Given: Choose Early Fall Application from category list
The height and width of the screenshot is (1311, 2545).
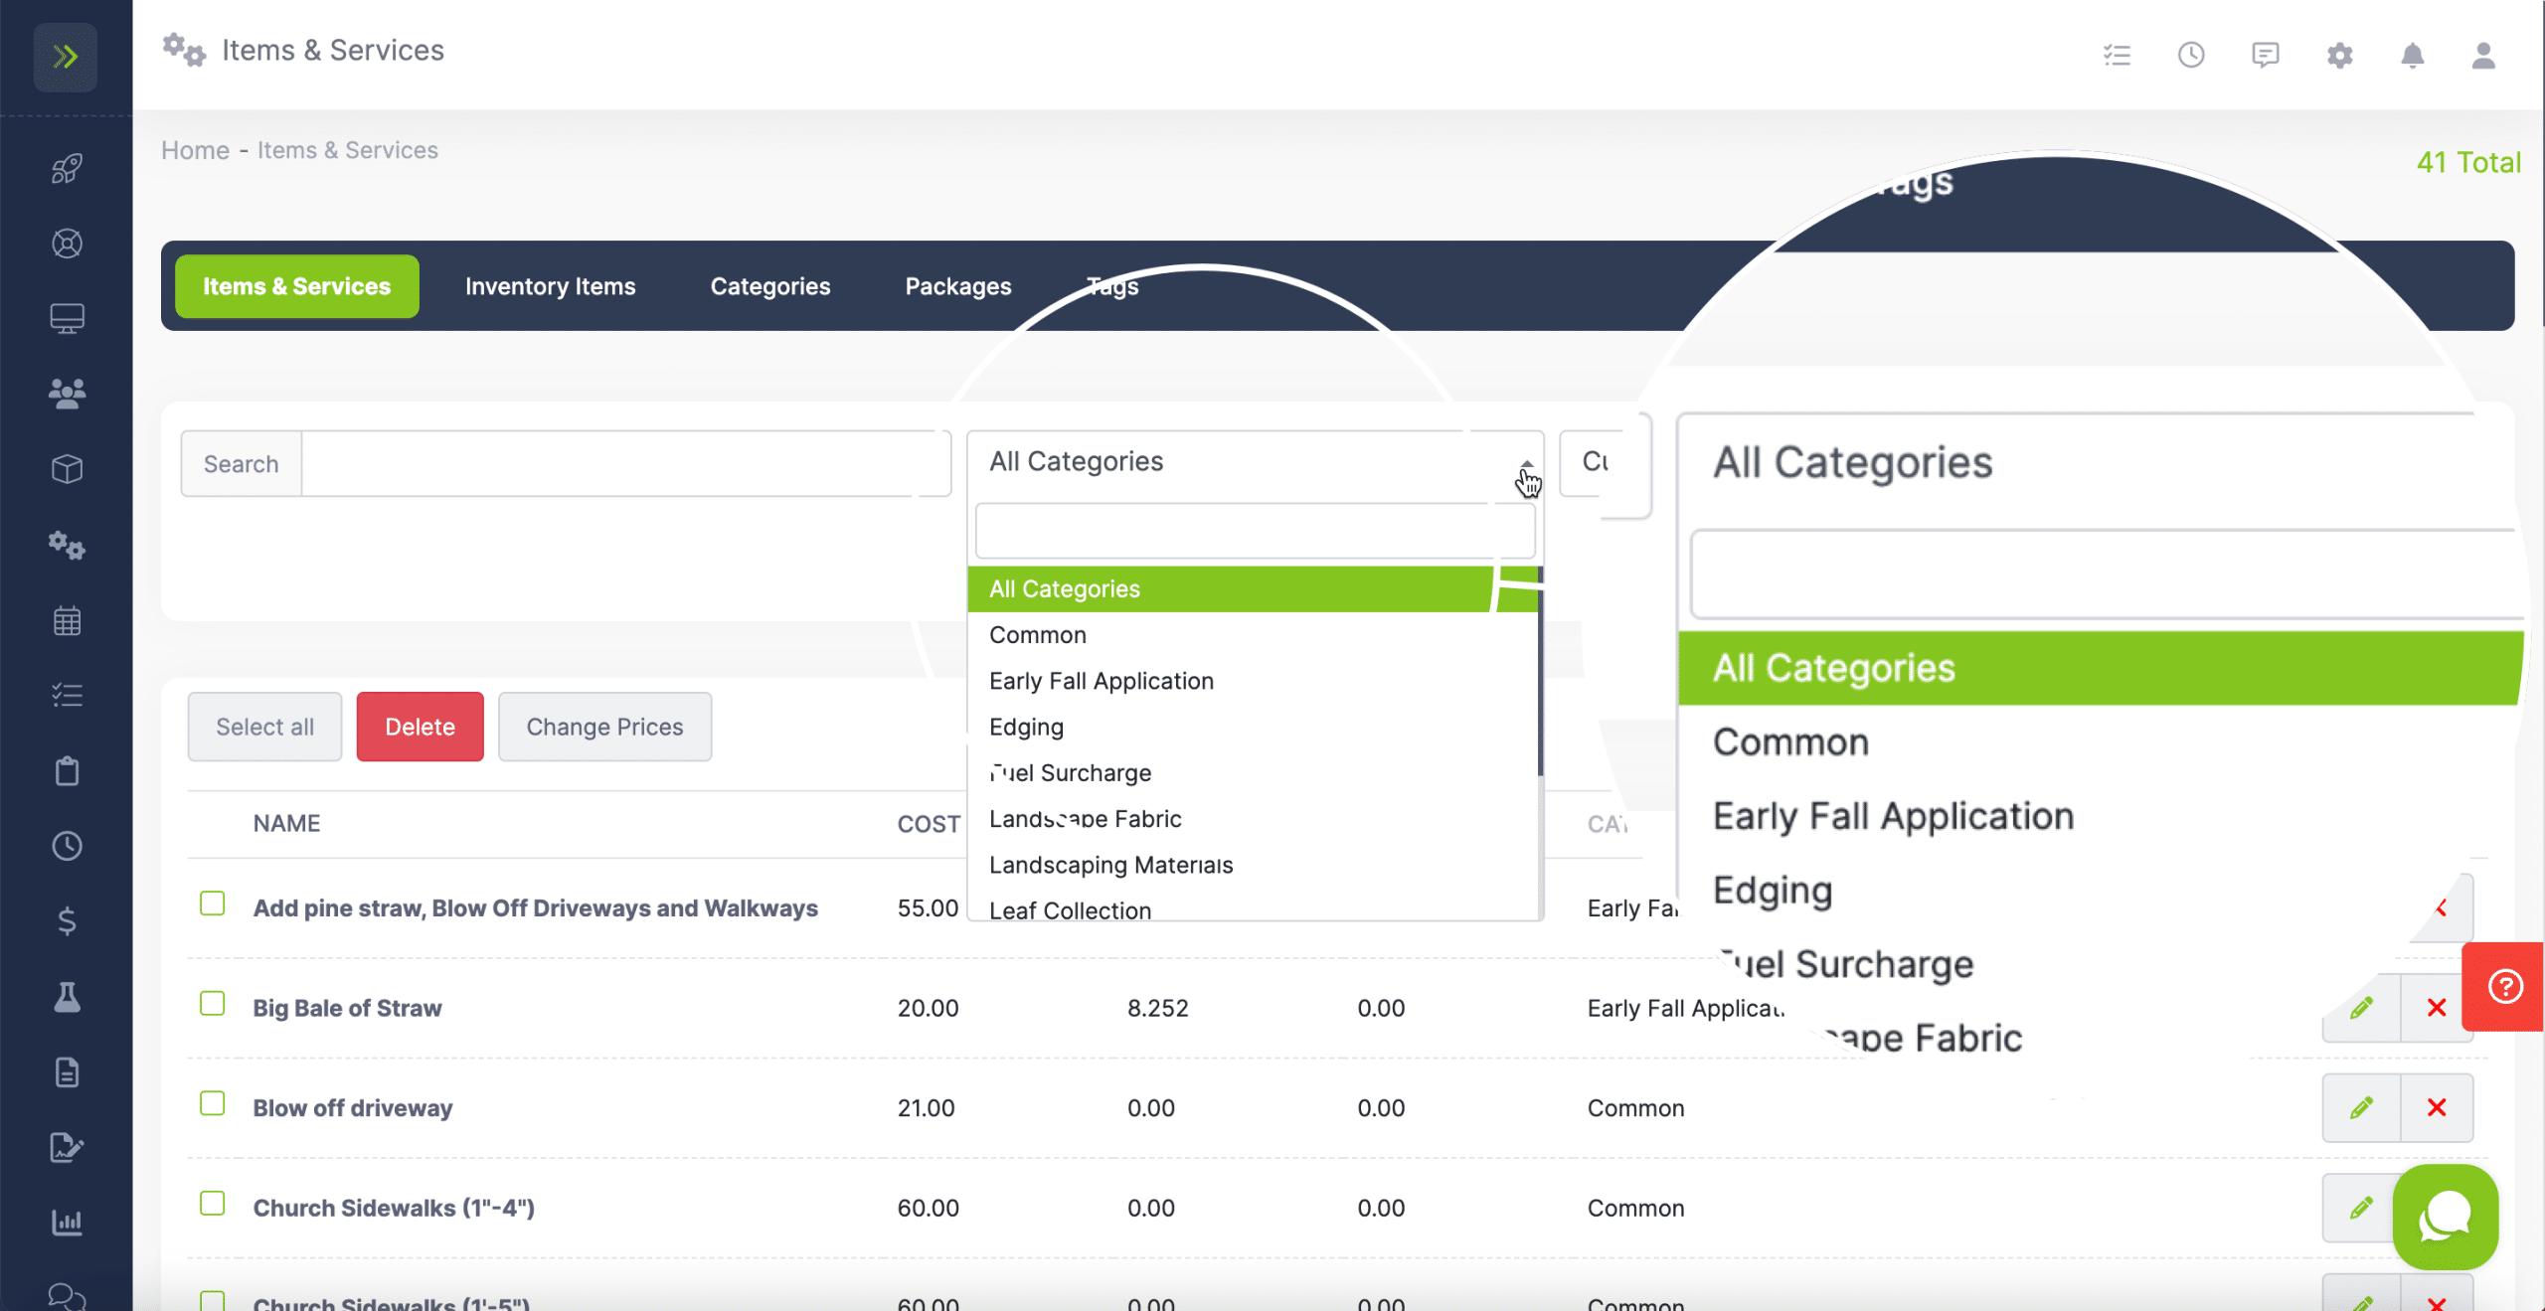Looking at the screenshot, I should (1102, 681).
